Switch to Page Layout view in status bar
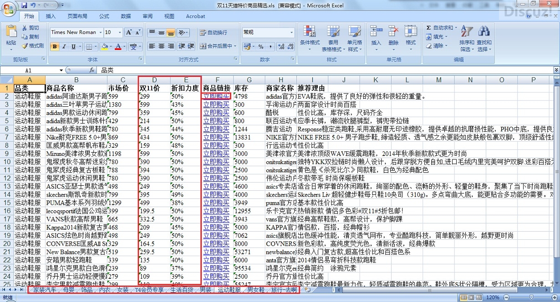The image size is (560, 302). (472, 297)
